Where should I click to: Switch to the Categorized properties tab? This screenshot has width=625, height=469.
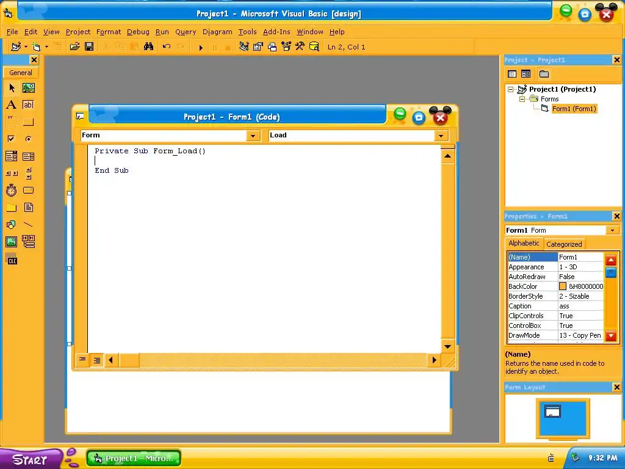pos(564,244)
